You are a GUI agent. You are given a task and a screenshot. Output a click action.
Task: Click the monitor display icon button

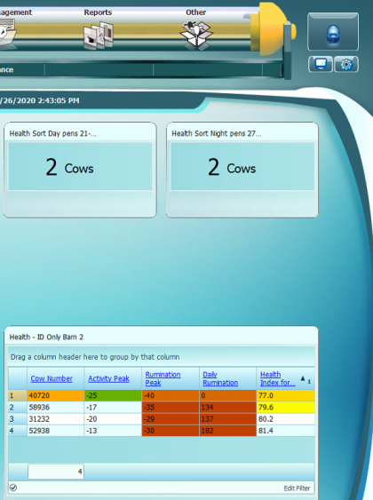[x=321, y=64]
